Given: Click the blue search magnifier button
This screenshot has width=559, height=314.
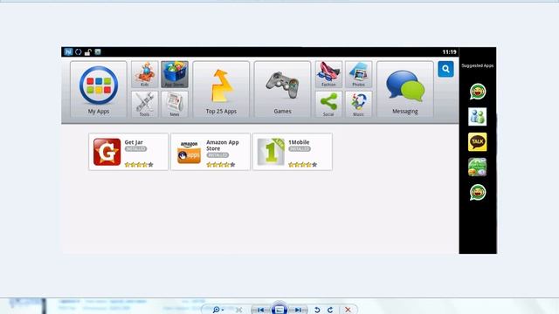Looking at the screenshot, I should click(x=445, y=69).
